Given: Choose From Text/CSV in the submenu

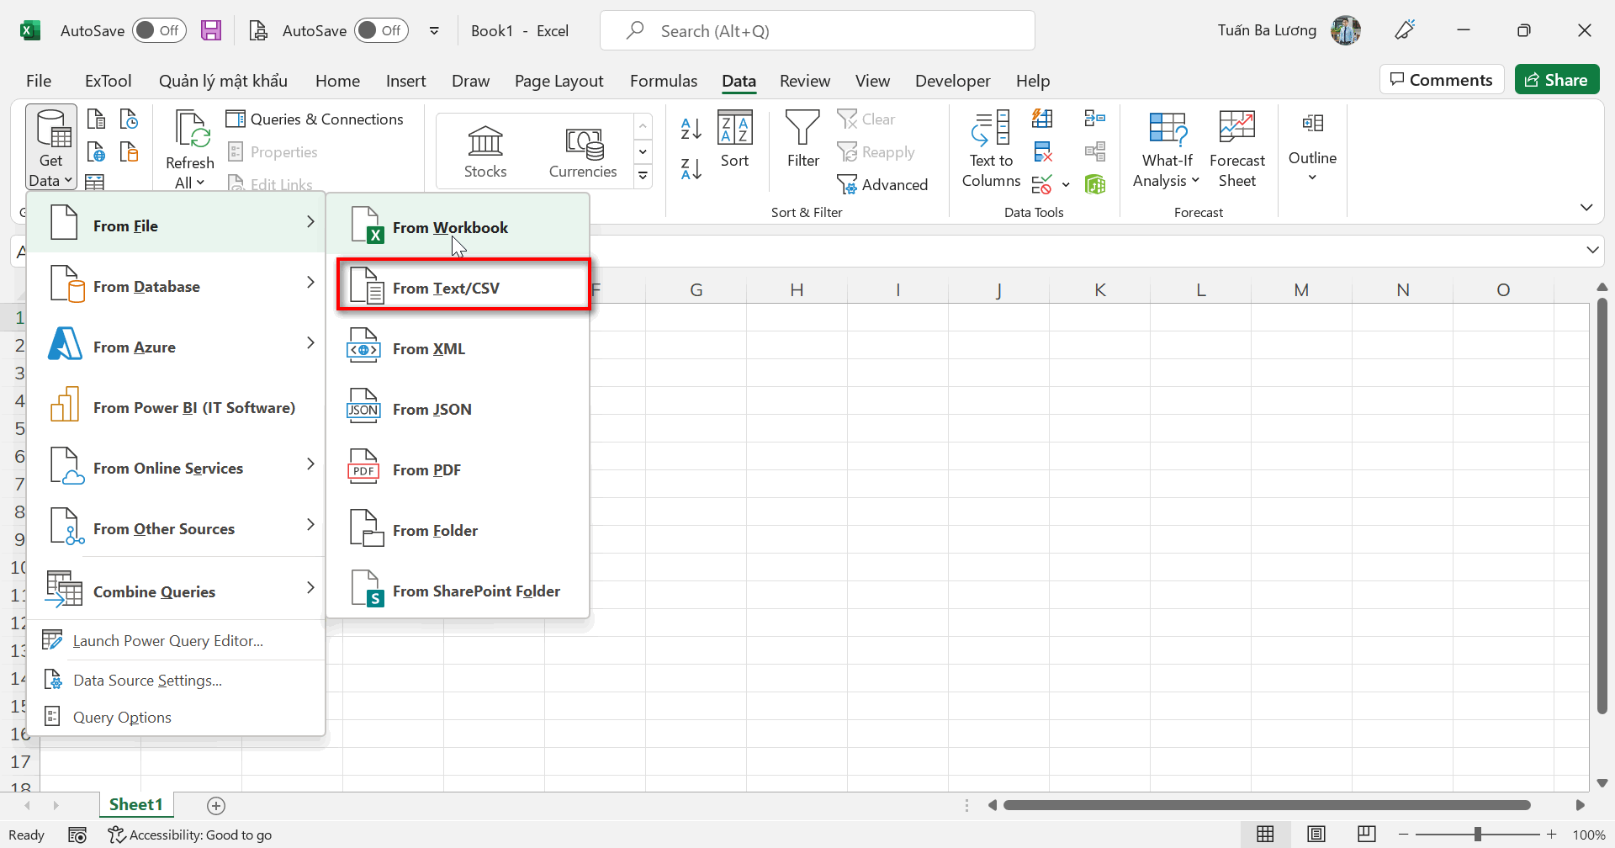Looking at the screenshot, I should tap(463, 288).
